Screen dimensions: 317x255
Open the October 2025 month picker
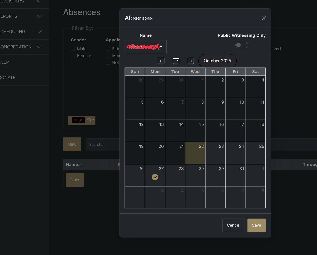[x=217, y=61]
